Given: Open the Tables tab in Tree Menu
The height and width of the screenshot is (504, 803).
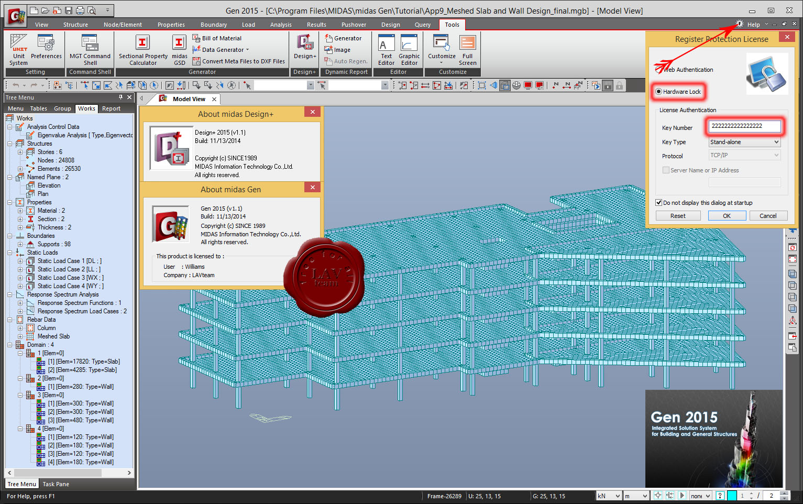Looking at the screenshot, I should coord(38,108).
